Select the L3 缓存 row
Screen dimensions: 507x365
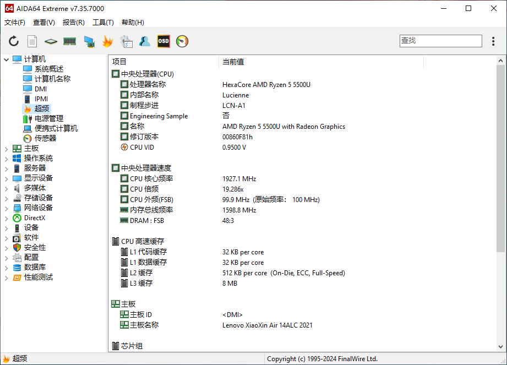click(x=302, y=283)
